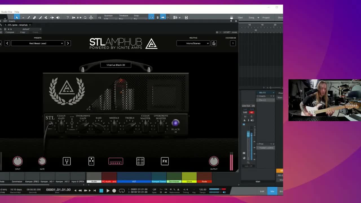Open the cabinet section icon
Viewport: 361px width, 203px height.
tap(140, 161)
